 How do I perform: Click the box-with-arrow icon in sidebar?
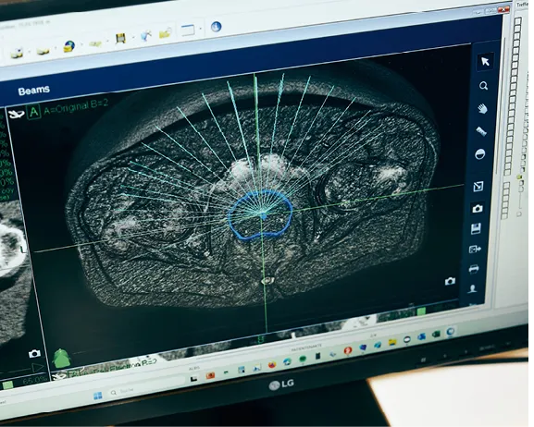(478, 187)
